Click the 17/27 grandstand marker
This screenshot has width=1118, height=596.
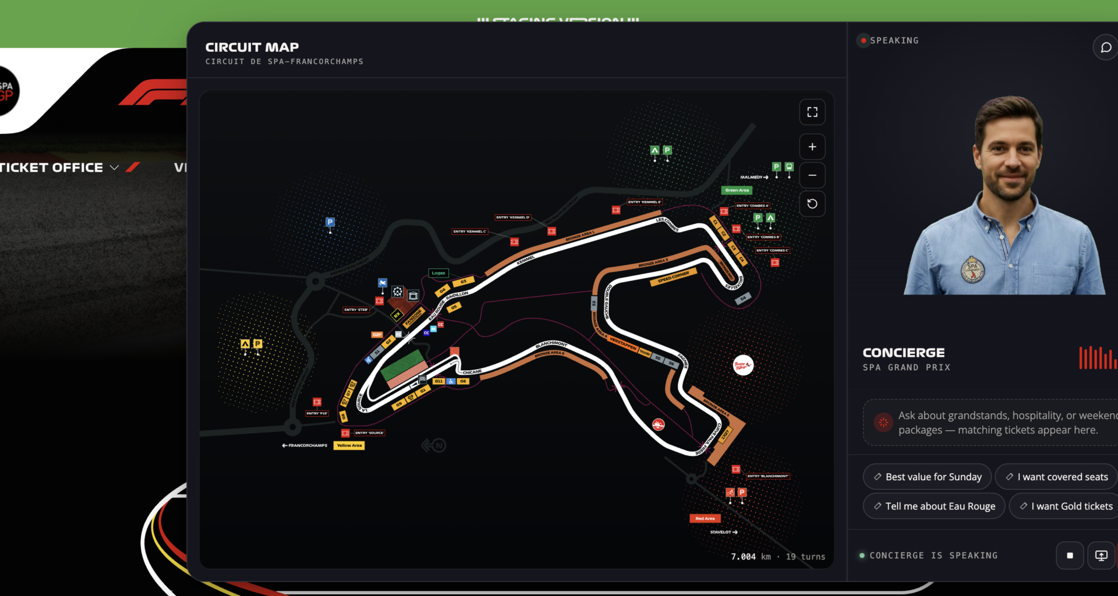[x=725, y=434]
